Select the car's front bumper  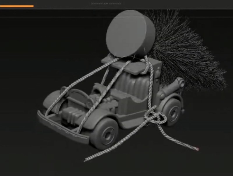63,128
